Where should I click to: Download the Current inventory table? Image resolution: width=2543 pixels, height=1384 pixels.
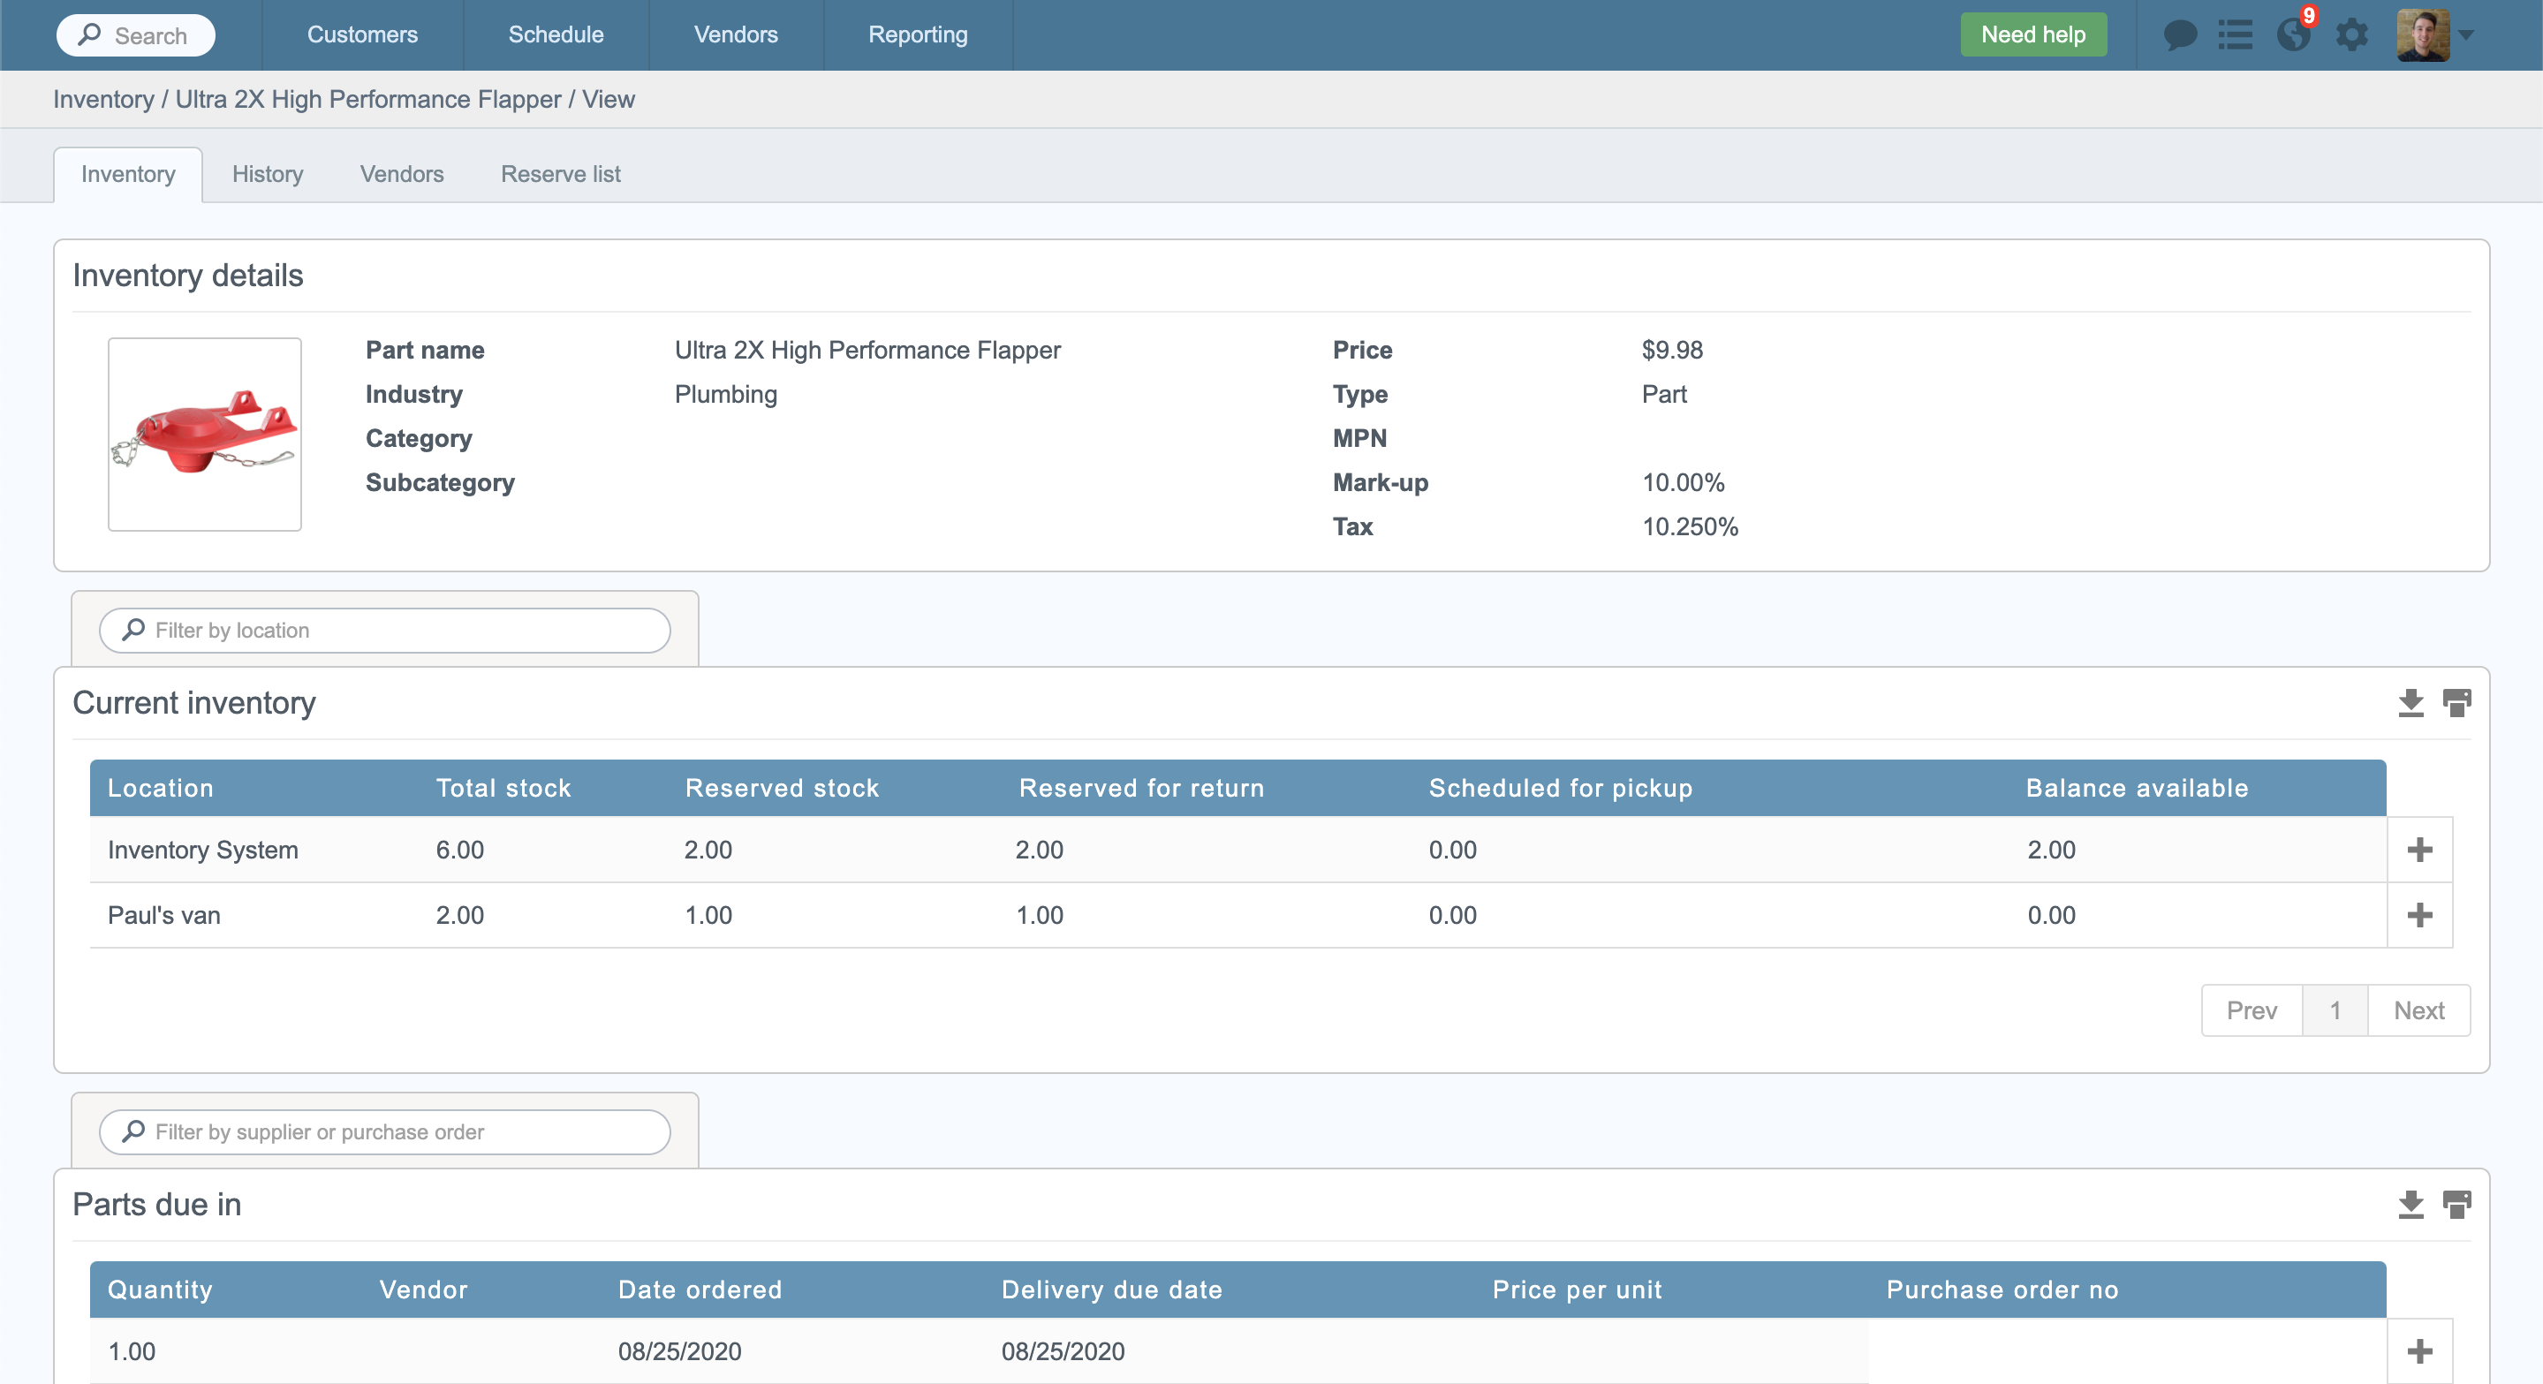2411,703
